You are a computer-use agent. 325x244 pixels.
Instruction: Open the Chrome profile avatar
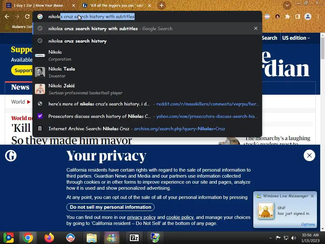coord(308,17)
